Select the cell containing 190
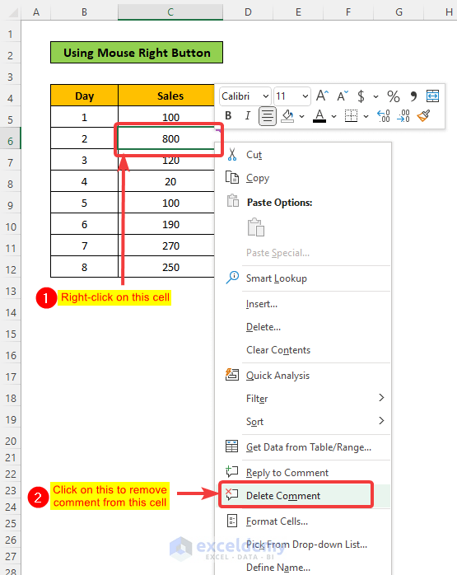The height and width of the screenshot is (575, 457). tap(166, 224)
